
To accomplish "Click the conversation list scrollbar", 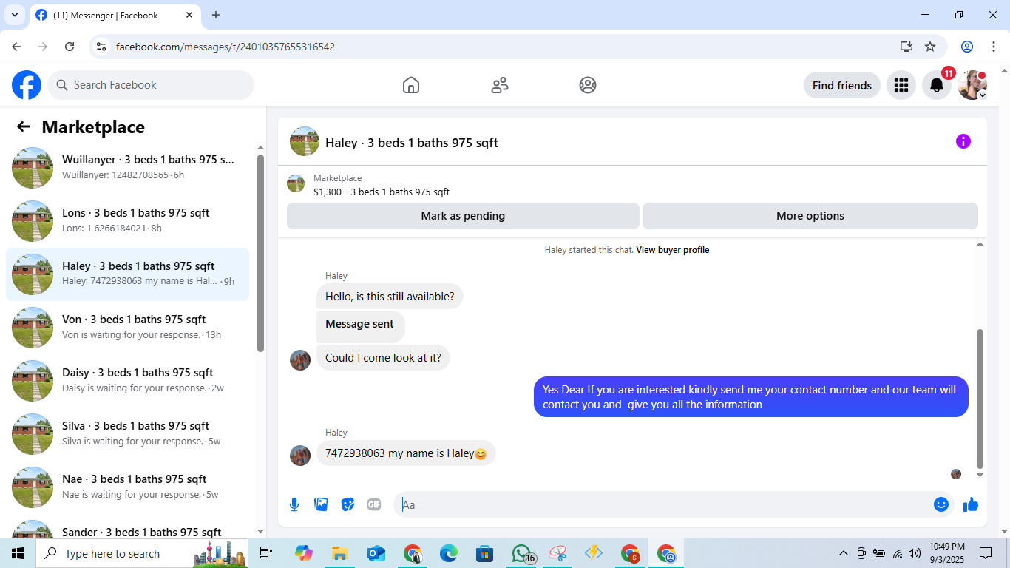I will [x=260, y=253].
